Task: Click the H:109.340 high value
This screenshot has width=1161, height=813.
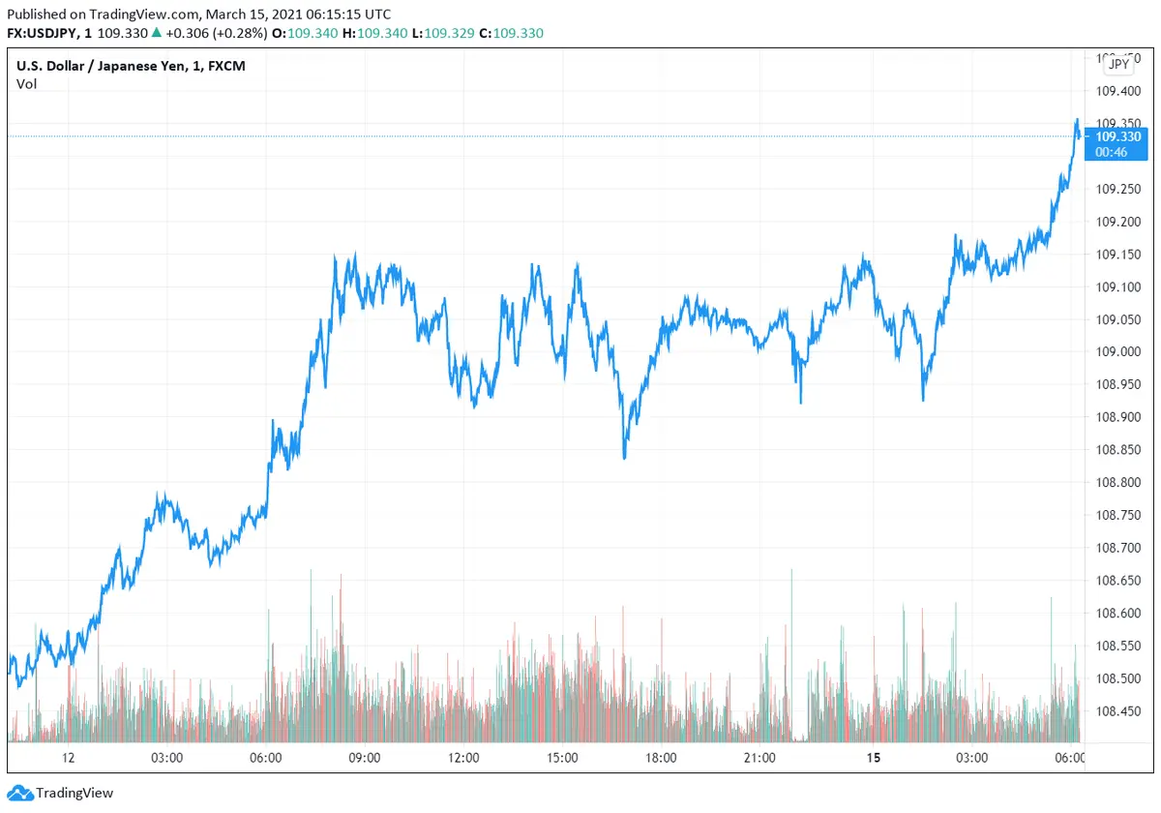Action: 385,33
